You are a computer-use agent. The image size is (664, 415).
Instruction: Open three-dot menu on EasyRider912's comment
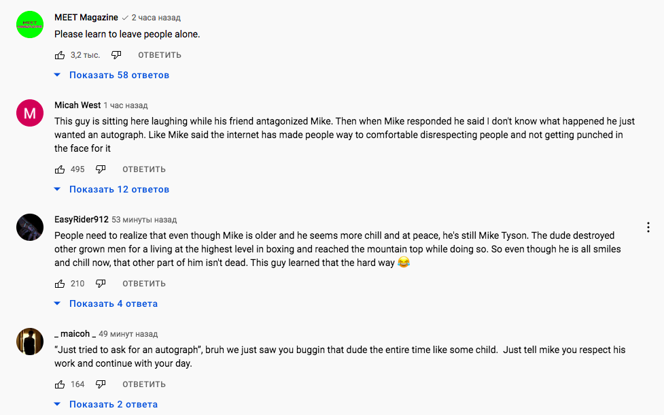click(648, 228)
